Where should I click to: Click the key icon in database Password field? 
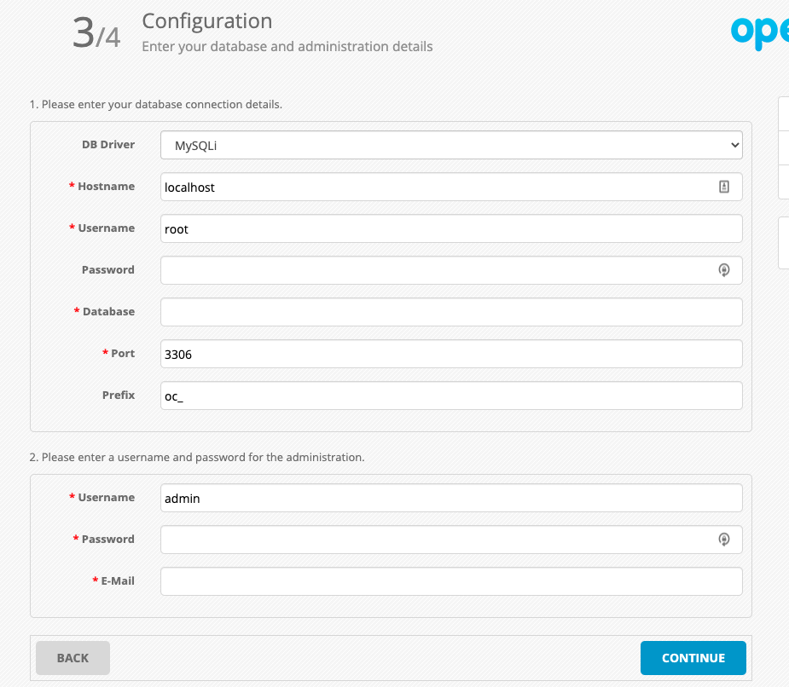(723, 270)
